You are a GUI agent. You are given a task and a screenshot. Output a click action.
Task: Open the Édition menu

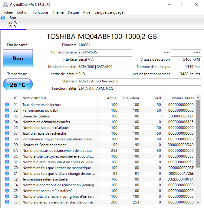(23, 12)
